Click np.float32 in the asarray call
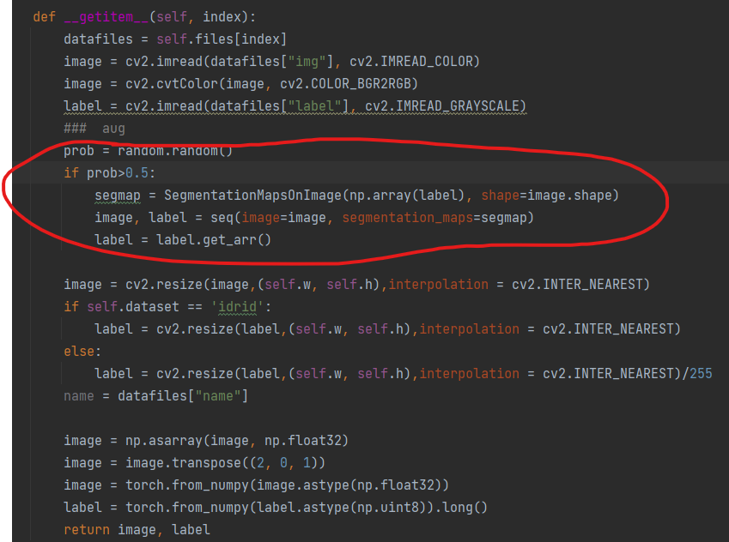Screen dimensions: 729x542 pos(311,440)
